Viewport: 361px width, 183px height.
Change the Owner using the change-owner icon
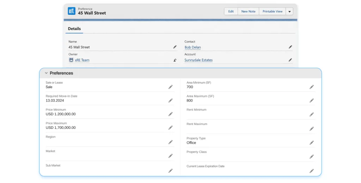pyautogui.click(x=175, y=60)
